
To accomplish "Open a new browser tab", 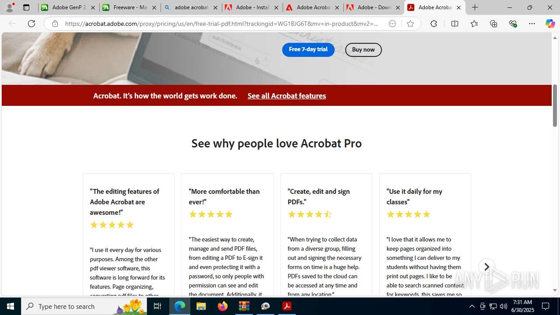I will pyautogui.click(x=475, y=7).
